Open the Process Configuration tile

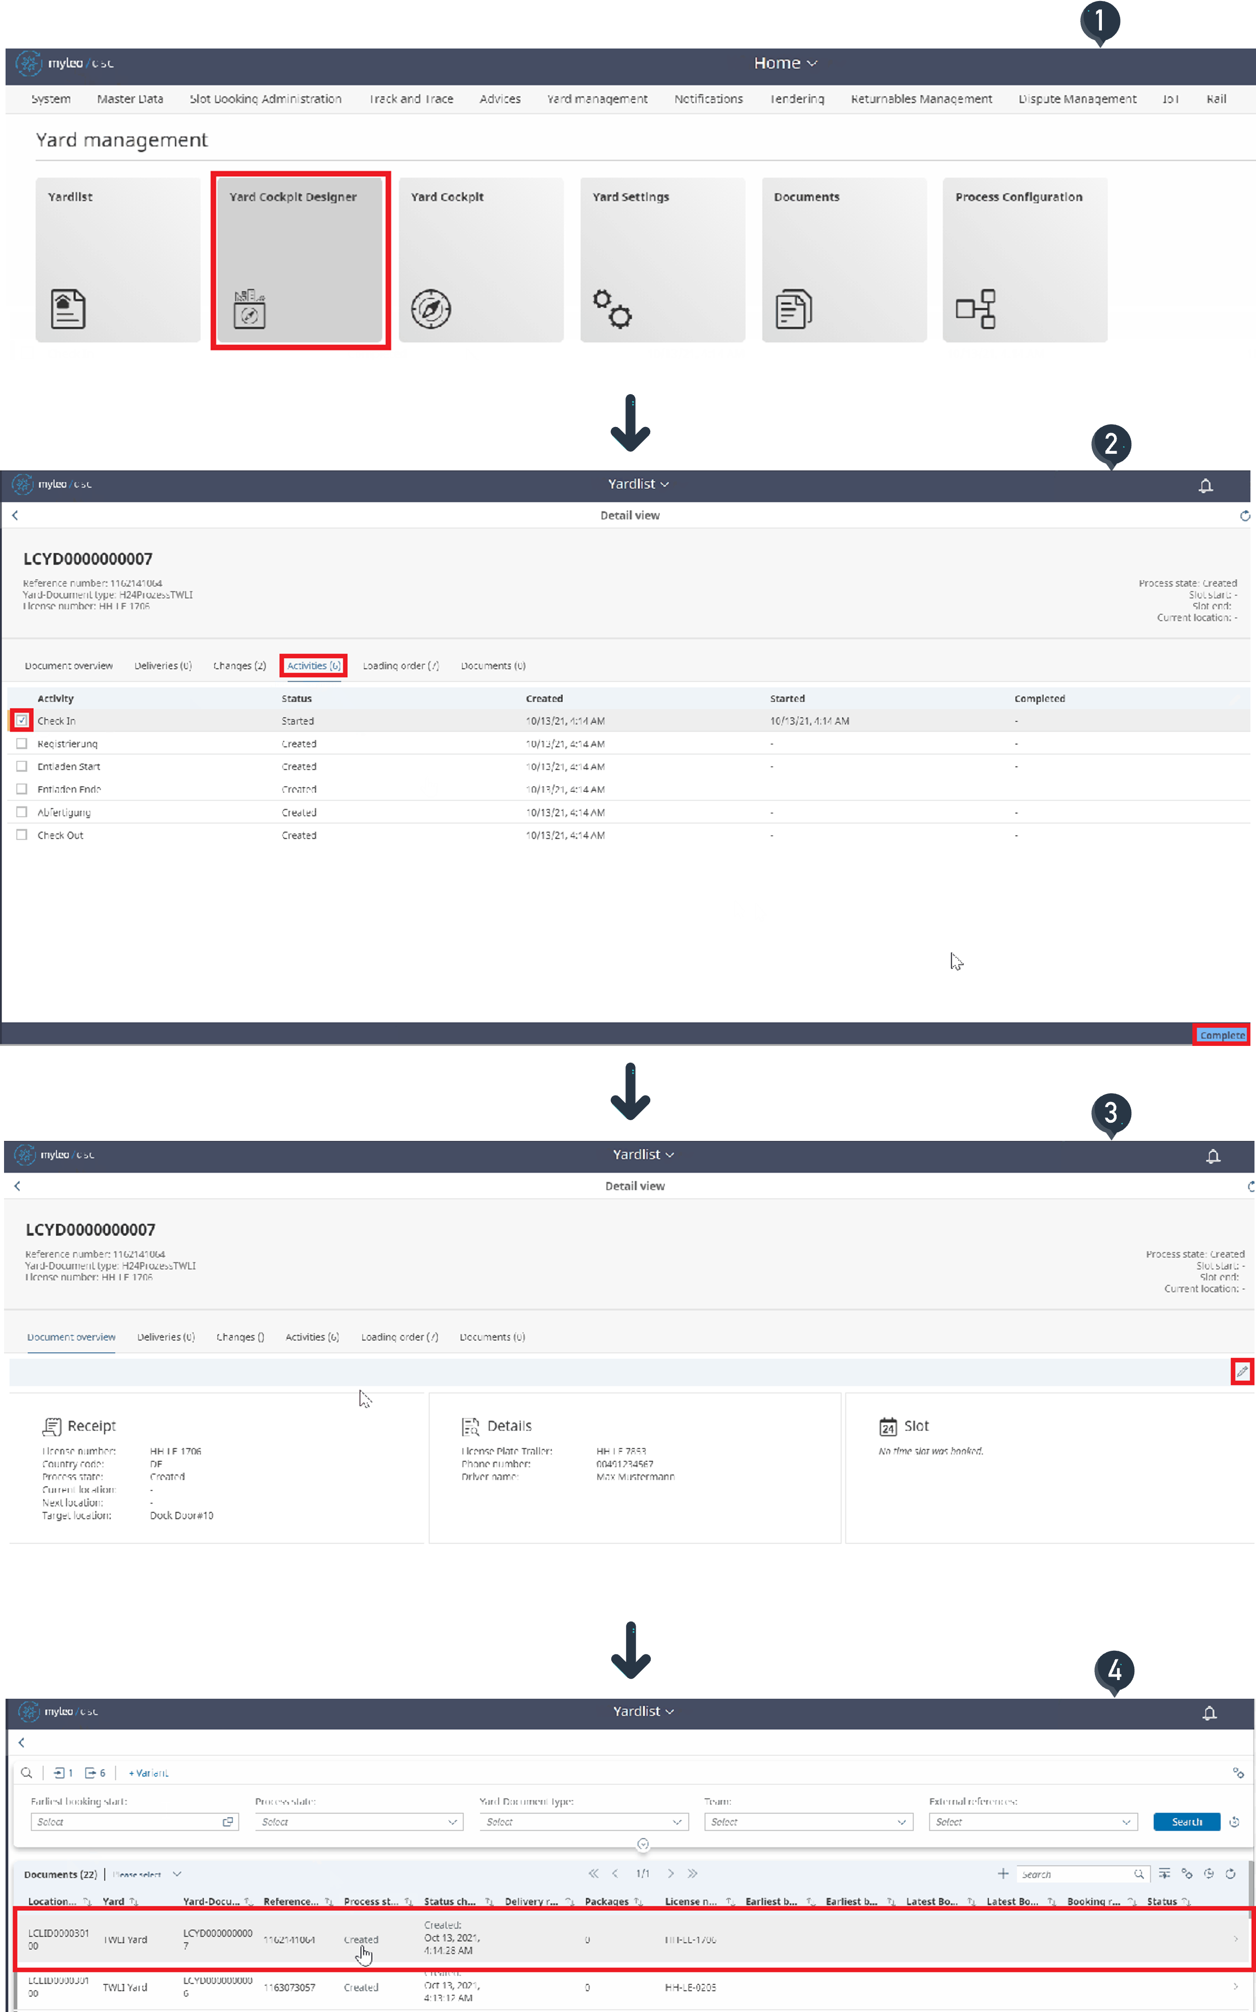tap(1024, 260)
